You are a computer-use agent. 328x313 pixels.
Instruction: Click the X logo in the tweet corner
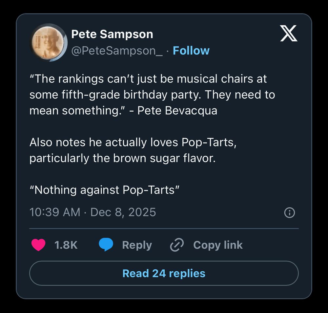click(x=289, y=34)
